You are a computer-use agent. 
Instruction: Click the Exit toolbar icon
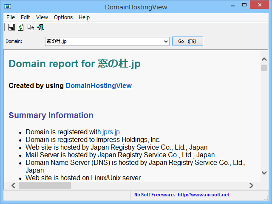pos(41,27)
